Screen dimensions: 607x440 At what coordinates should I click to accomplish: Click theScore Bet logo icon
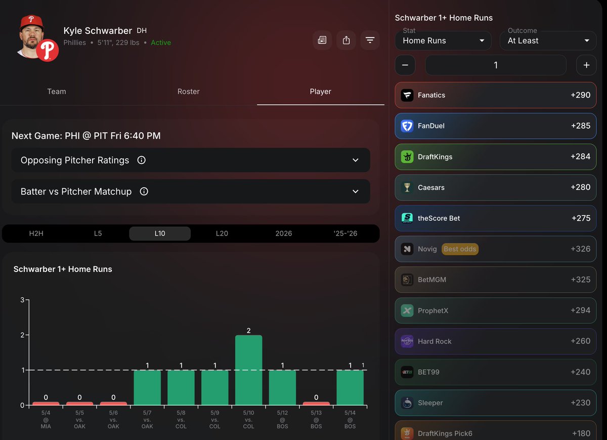407,218
